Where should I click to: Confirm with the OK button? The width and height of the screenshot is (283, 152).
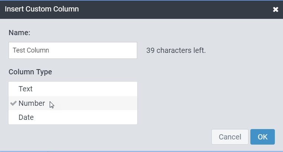click(x=262, y=137)
